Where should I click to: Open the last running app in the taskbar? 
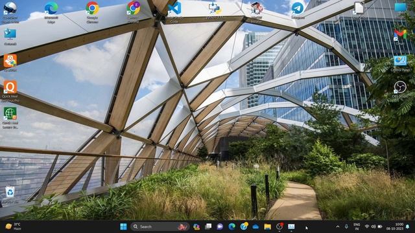(x=291, y=227)
